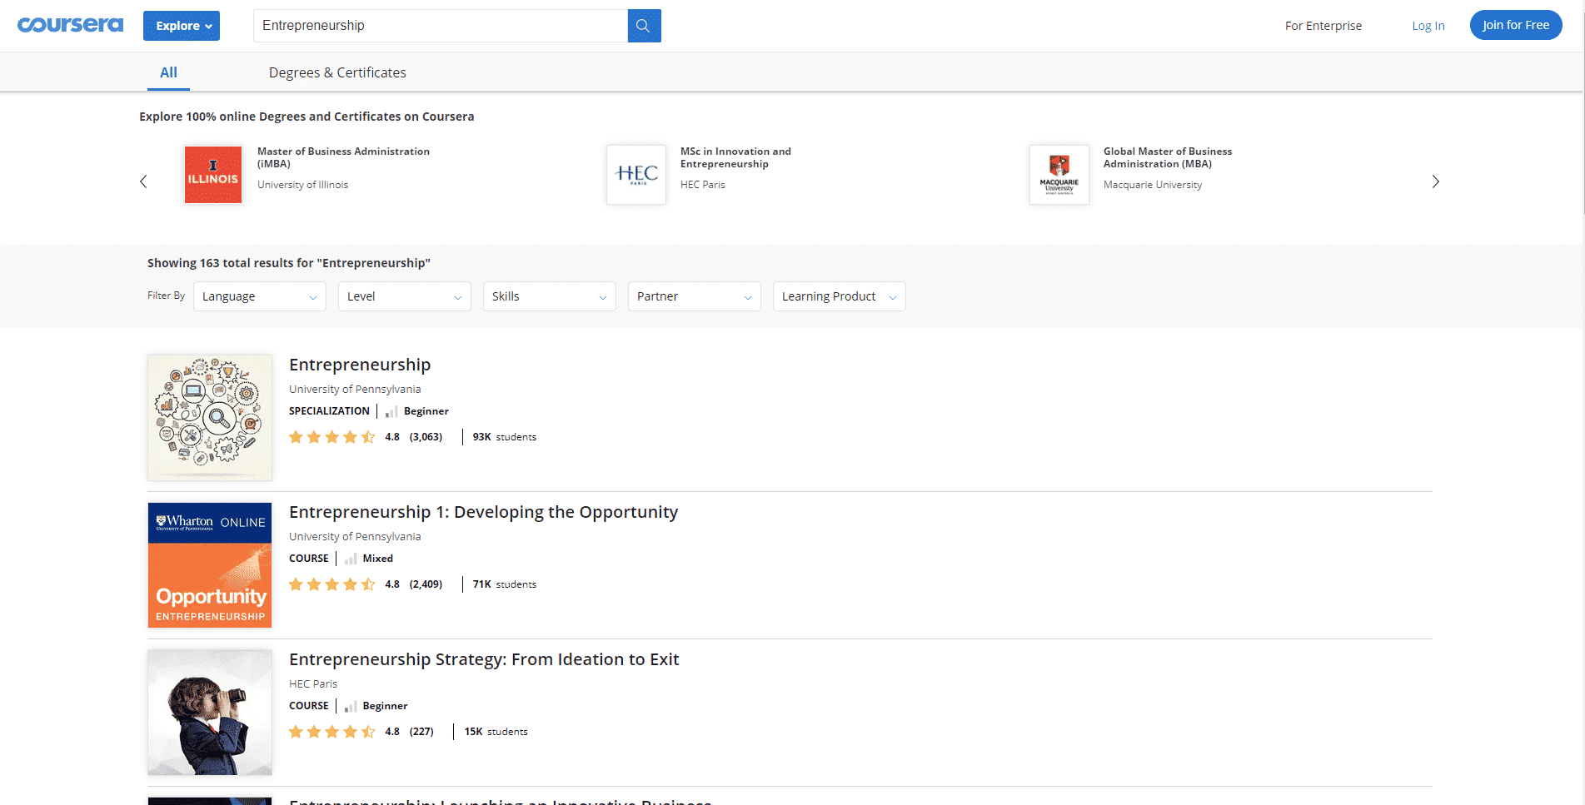This screenshot has width=1585, height=805.
Task: Click the level bars icon next to Beginner under Specialization
Action: (391, 411)
